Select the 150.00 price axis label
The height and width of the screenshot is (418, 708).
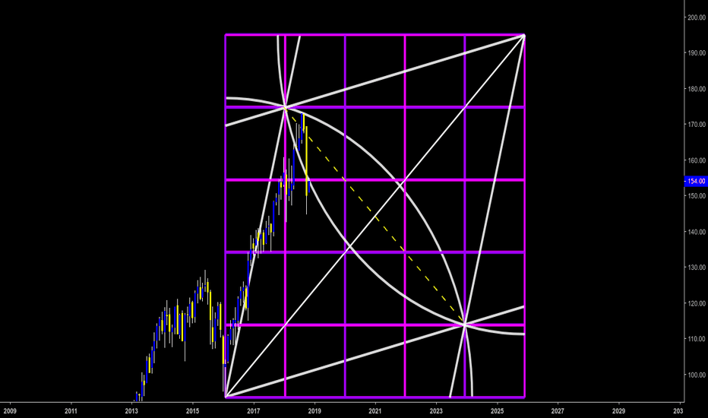pyautogui.click(x=697, y=196)
